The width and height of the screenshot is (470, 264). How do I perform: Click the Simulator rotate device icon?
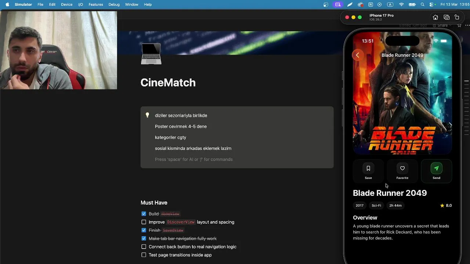click(457, 17)
